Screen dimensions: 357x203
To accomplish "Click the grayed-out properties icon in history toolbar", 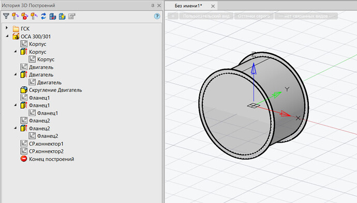I will (x=71, y=16).
